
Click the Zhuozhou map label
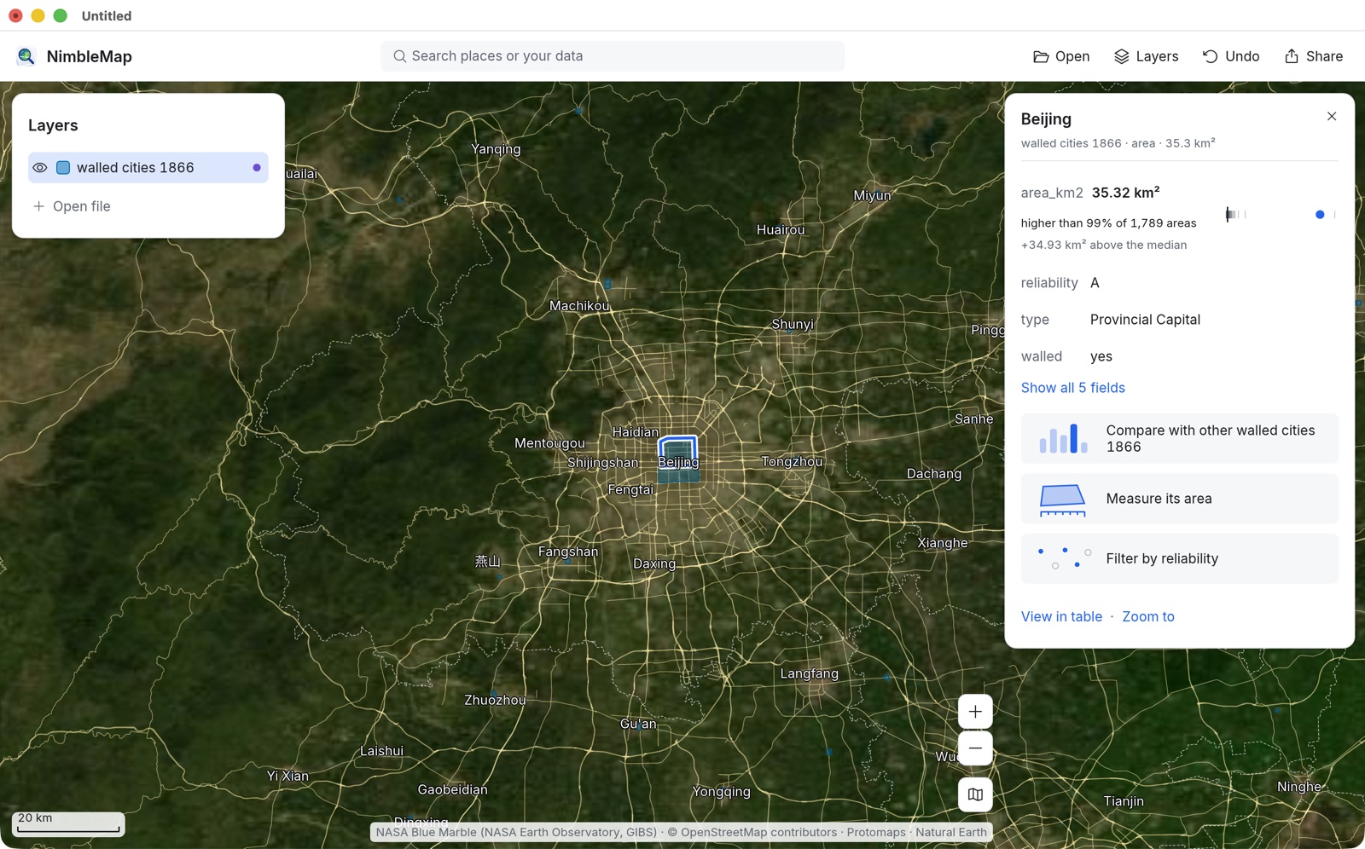495,700
